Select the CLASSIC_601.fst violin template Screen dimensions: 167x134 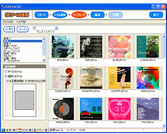tap(63, 78)
